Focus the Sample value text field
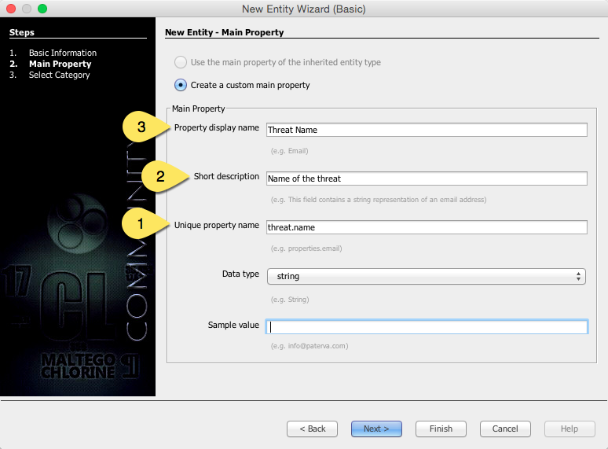This screenshot has height=449, width=608. 427,327
